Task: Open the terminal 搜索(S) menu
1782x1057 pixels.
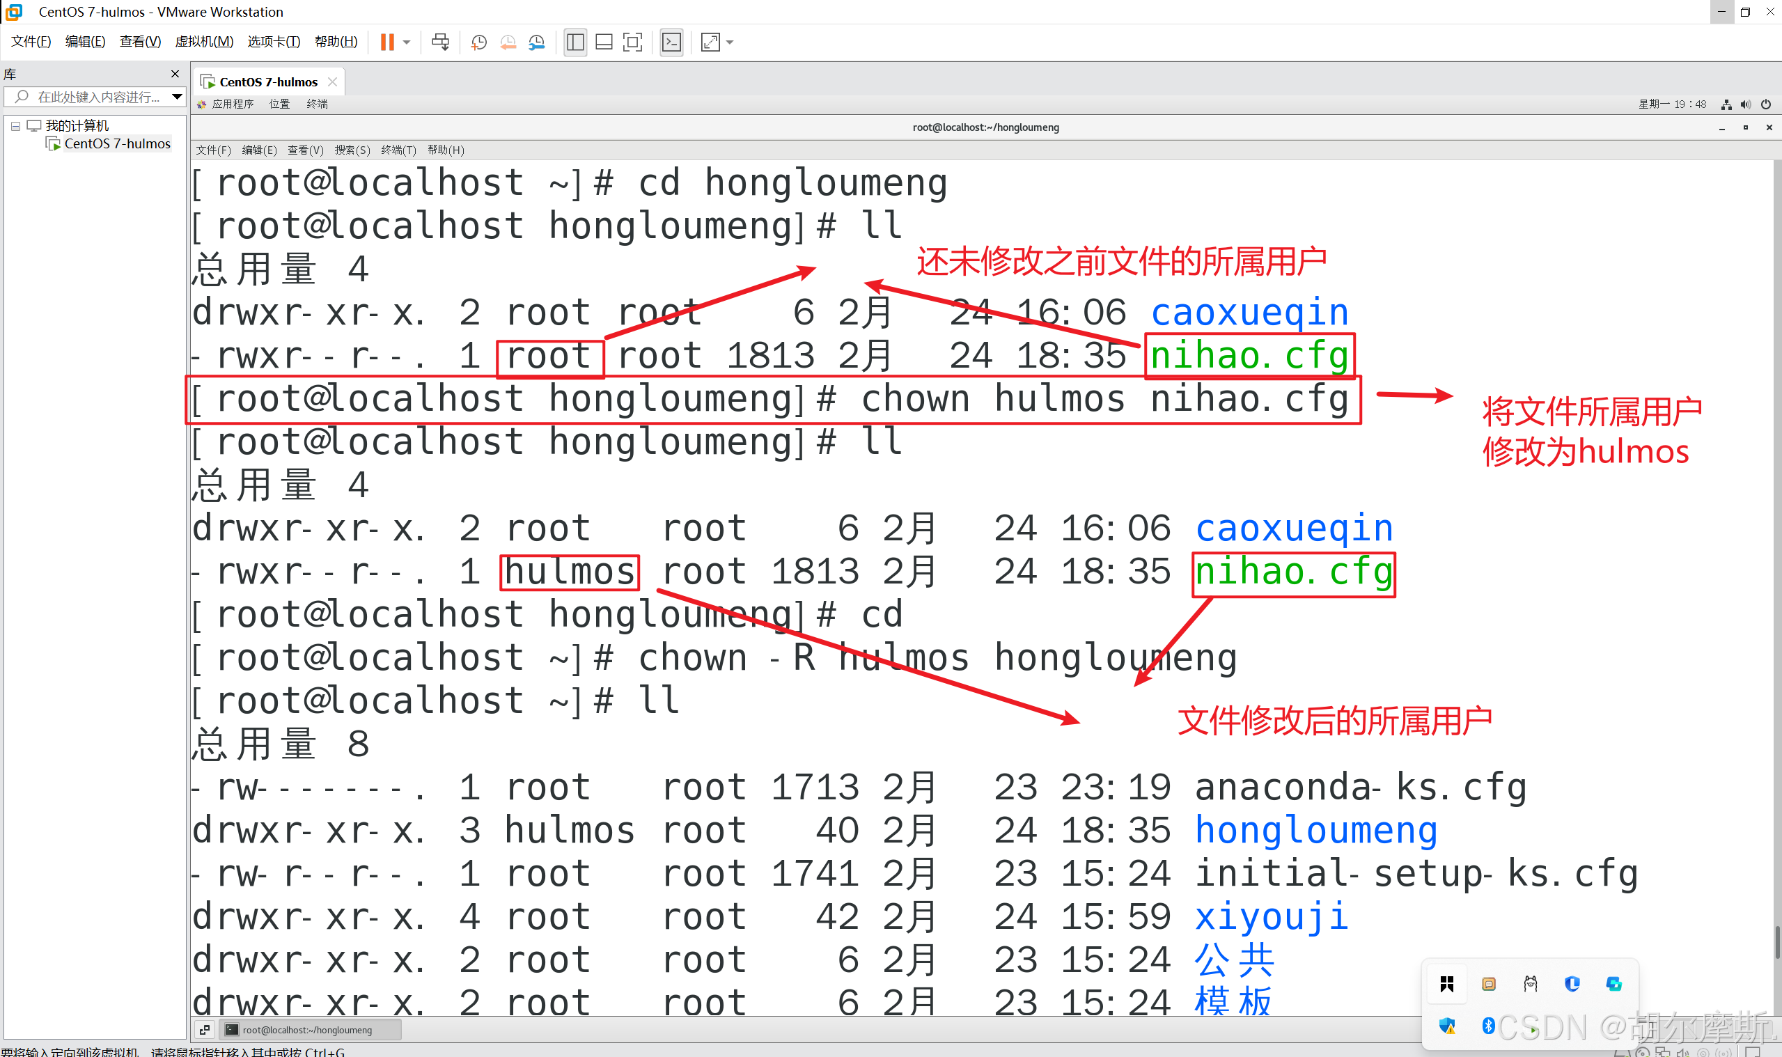Action: coord(352,150)
